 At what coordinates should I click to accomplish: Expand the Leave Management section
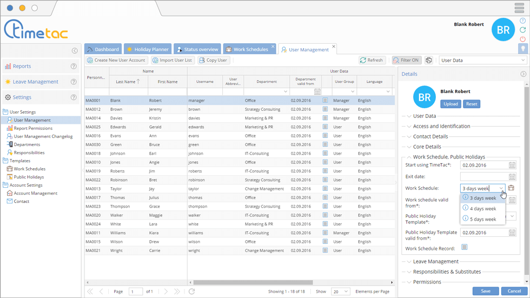[x=435, y=262]
